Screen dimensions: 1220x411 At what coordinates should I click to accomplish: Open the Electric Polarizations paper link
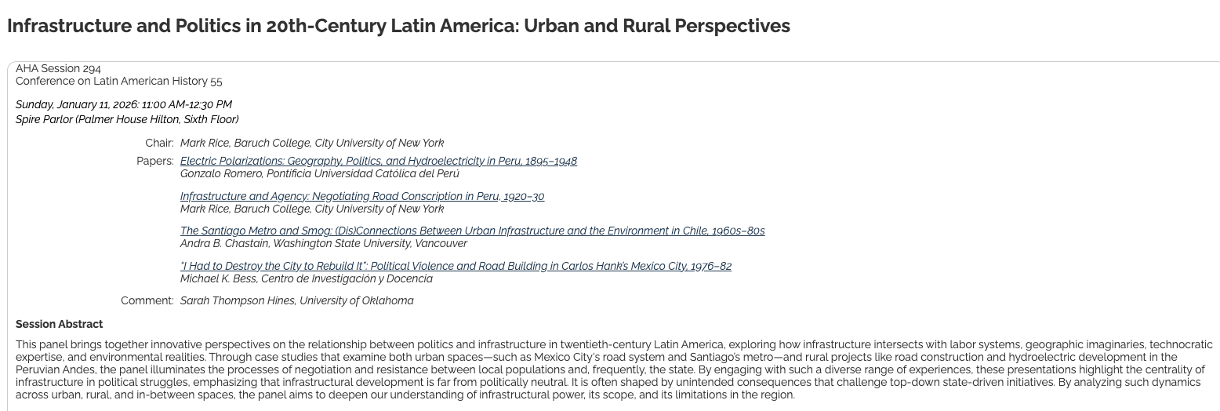[x=378, y=161]
